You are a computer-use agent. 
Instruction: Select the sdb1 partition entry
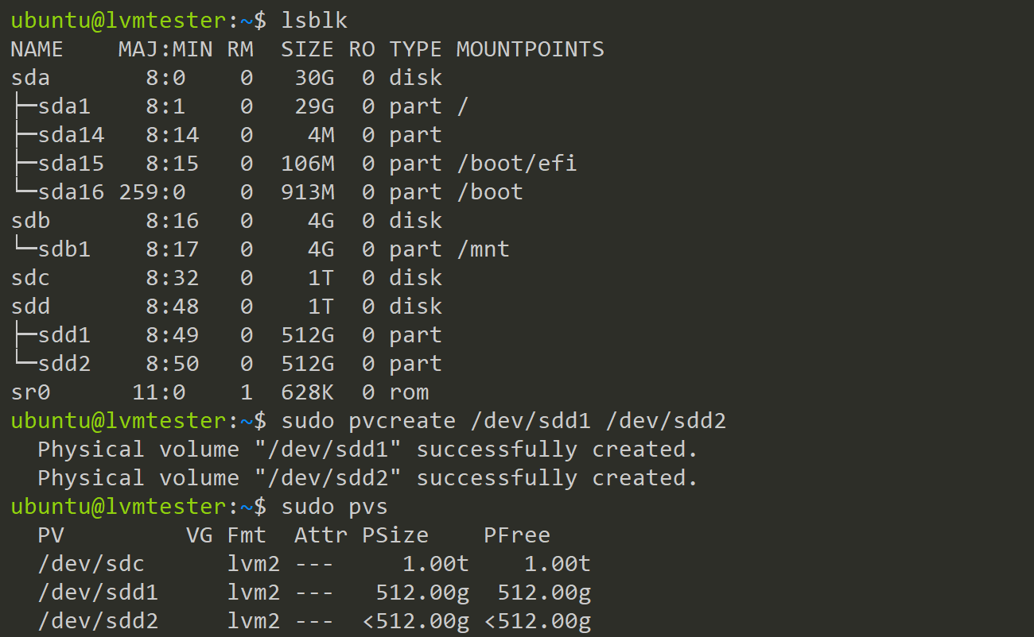pyautogui.click(x=64, y=249)
